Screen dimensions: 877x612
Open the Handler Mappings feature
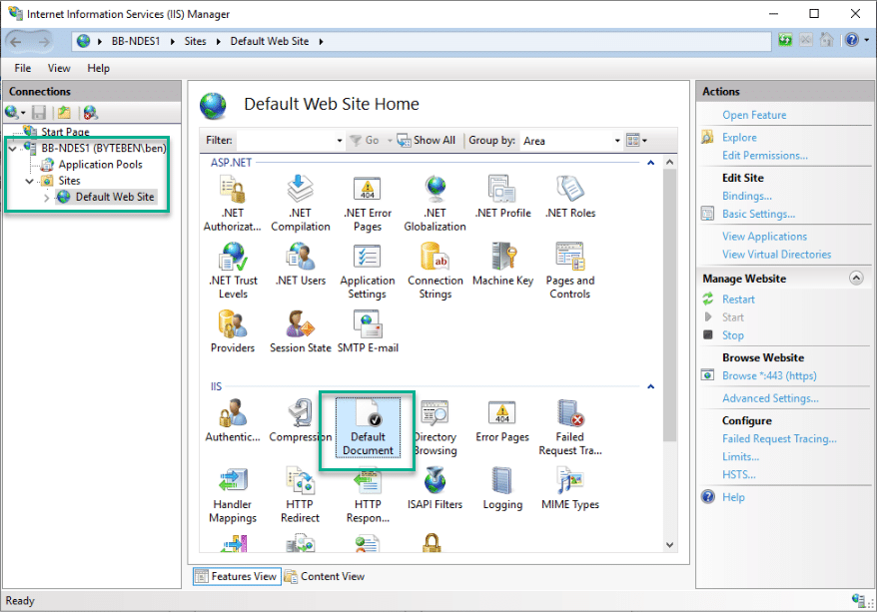(233, 495)
